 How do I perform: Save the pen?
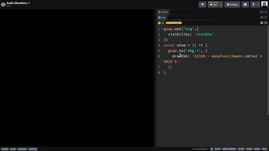(214, 5)
